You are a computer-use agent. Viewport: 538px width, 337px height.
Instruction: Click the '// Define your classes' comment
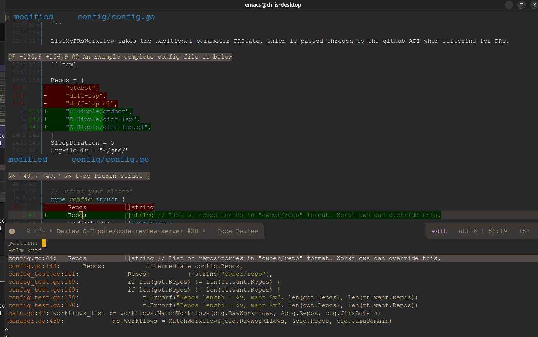[x=92, y=192]
